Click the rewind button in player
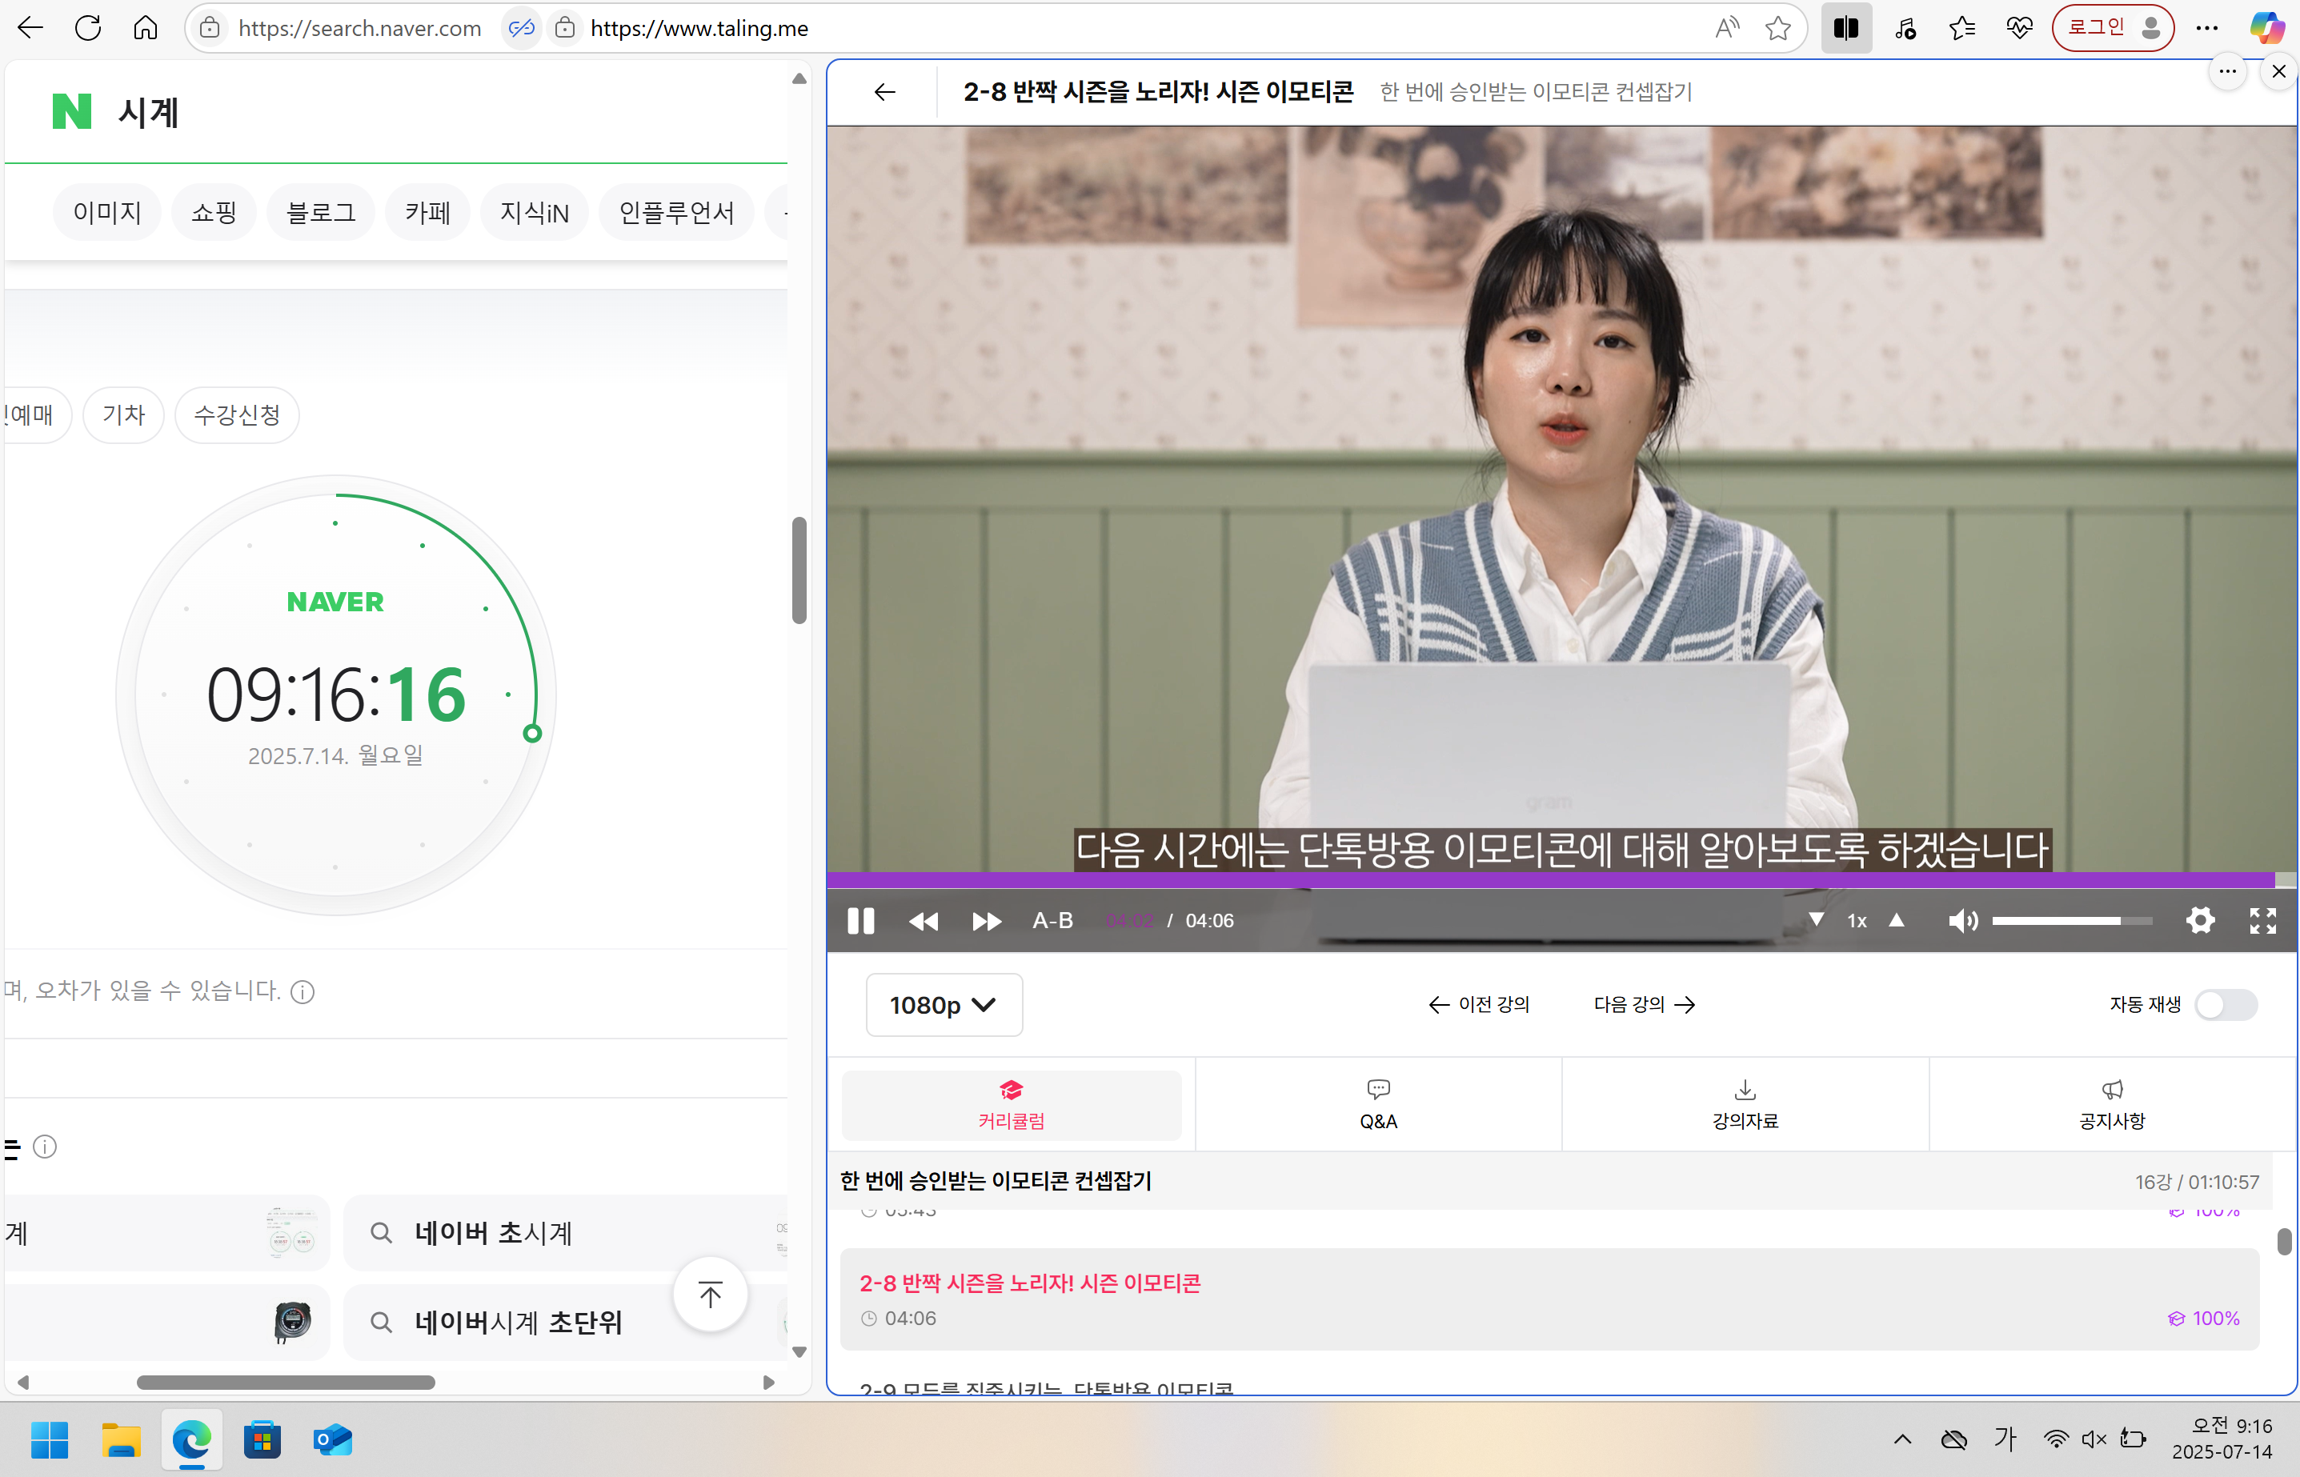Screen dimensions: 2300x1477 [x=923, y=921]
